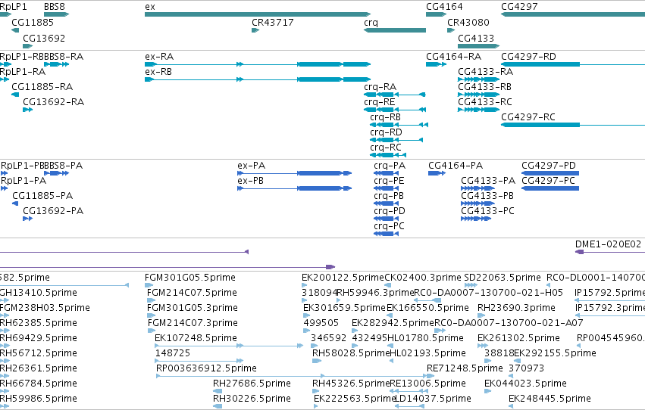
Task: Select the RH27686.5prime EST label
Action: [x=252, y=384]
